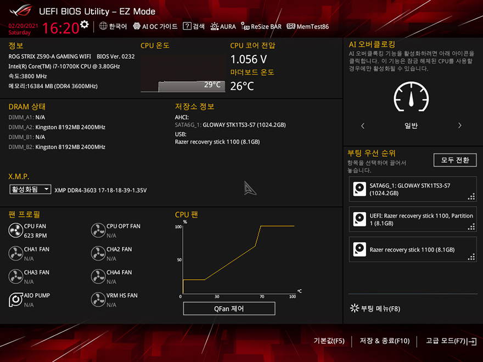Select UEFI Razer recovery stick Partition 1 entry
This screenshot has width=483, height=362.
[x=413, y=219]
